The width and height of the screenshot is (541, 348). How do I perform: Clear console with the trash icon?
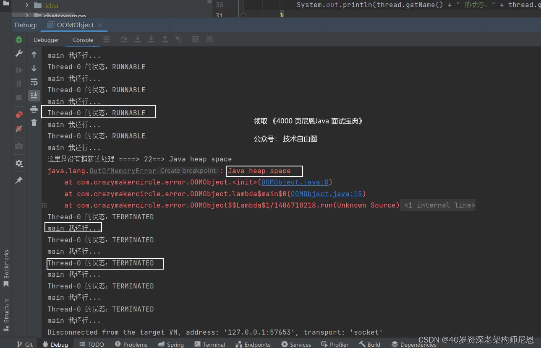pyautogui.click(x=34, y=123)
